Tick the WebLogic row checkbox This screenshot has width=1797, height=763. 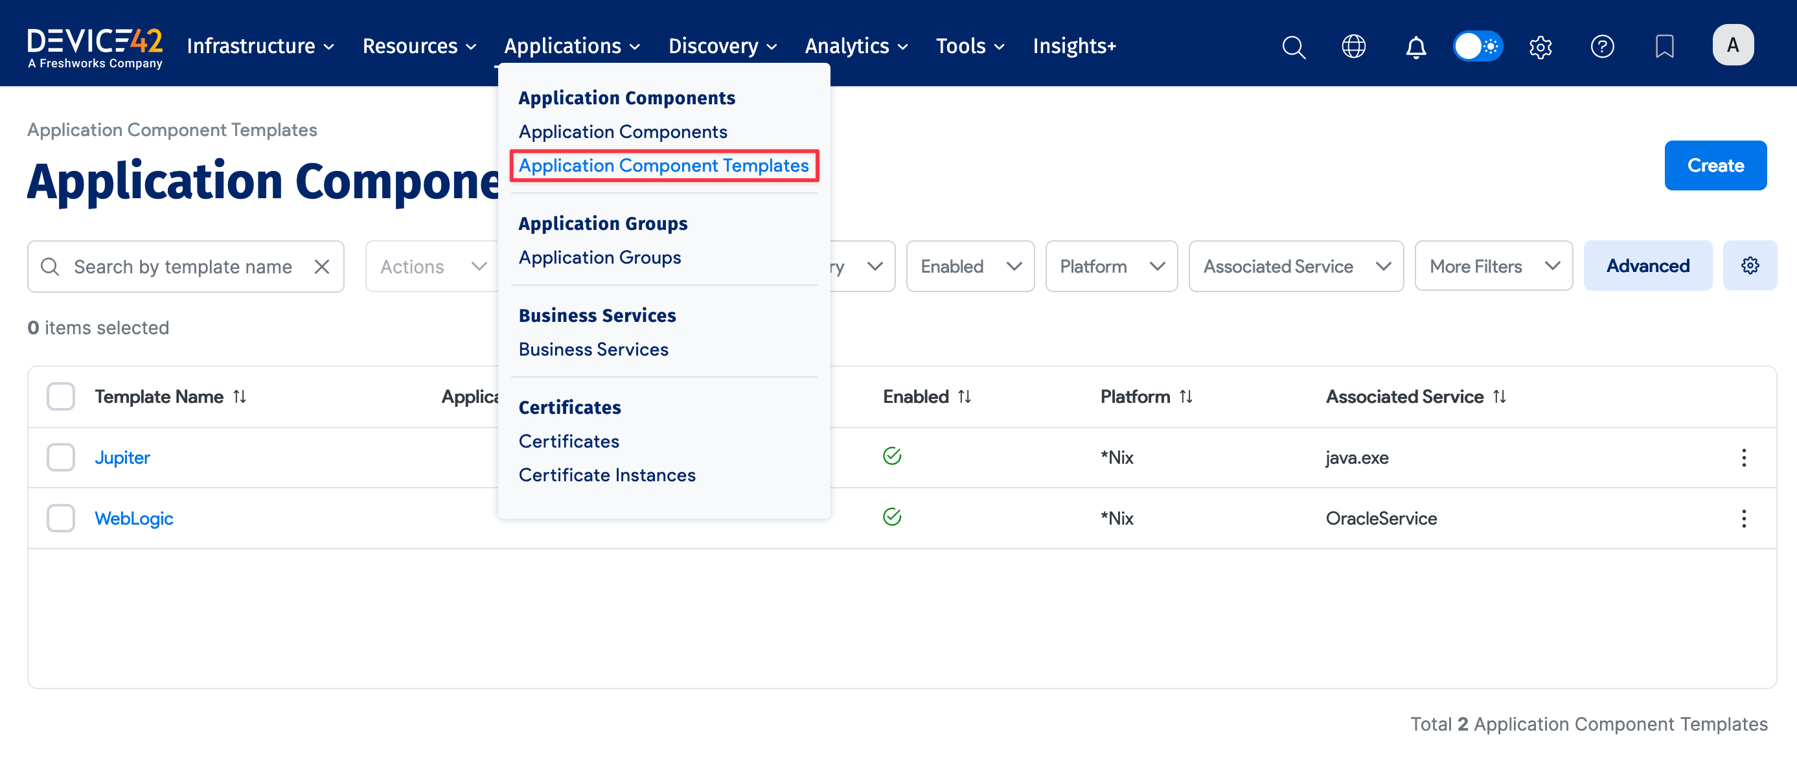61,518
